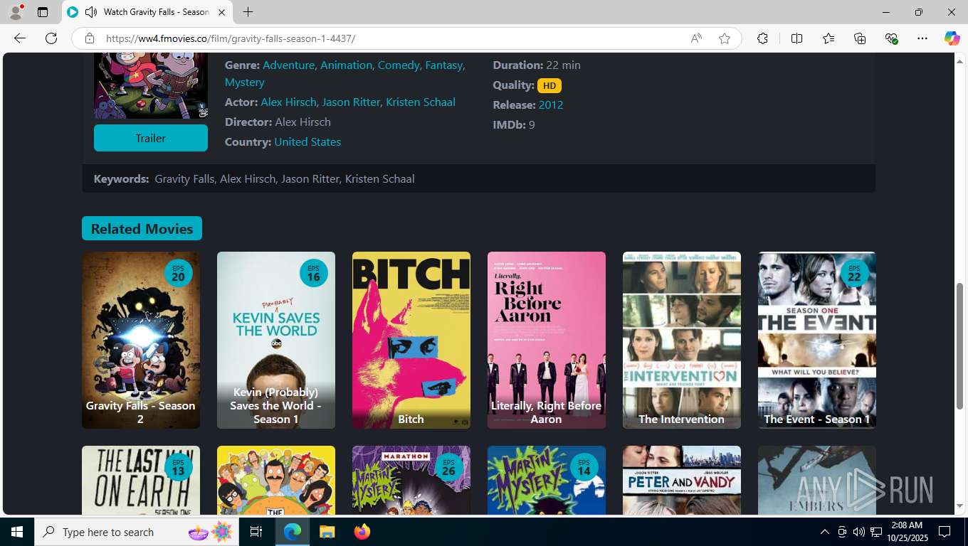Open actor Jason Ritter link
968x546 pixels.
[351, 102]
